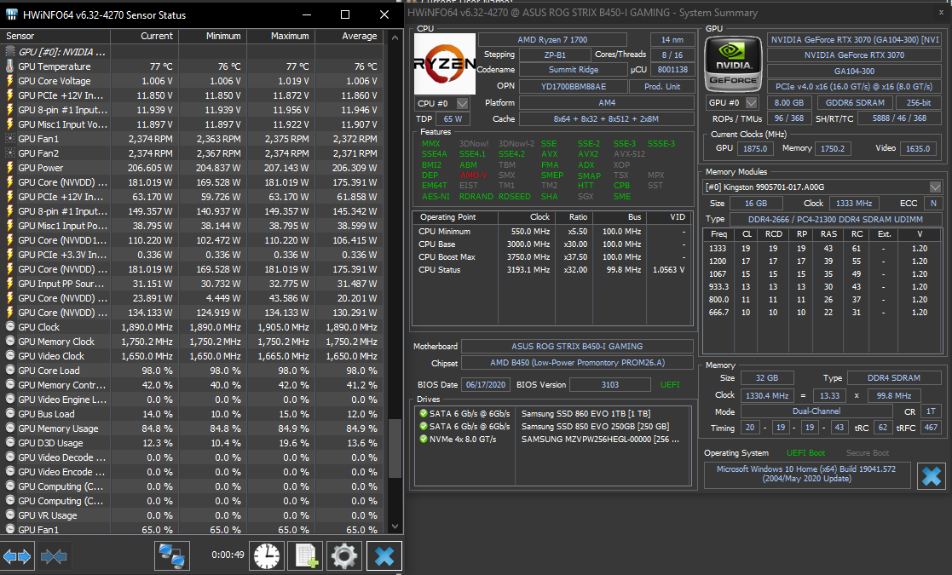Click the Maximum column header

280,36
